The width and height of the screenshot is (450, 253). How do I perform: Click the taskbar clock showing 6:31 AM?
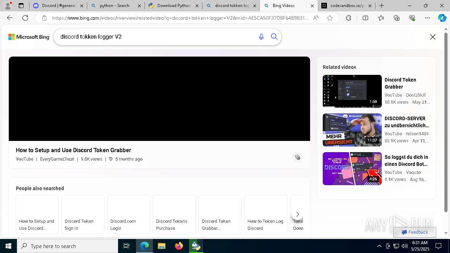coord(420,246)
